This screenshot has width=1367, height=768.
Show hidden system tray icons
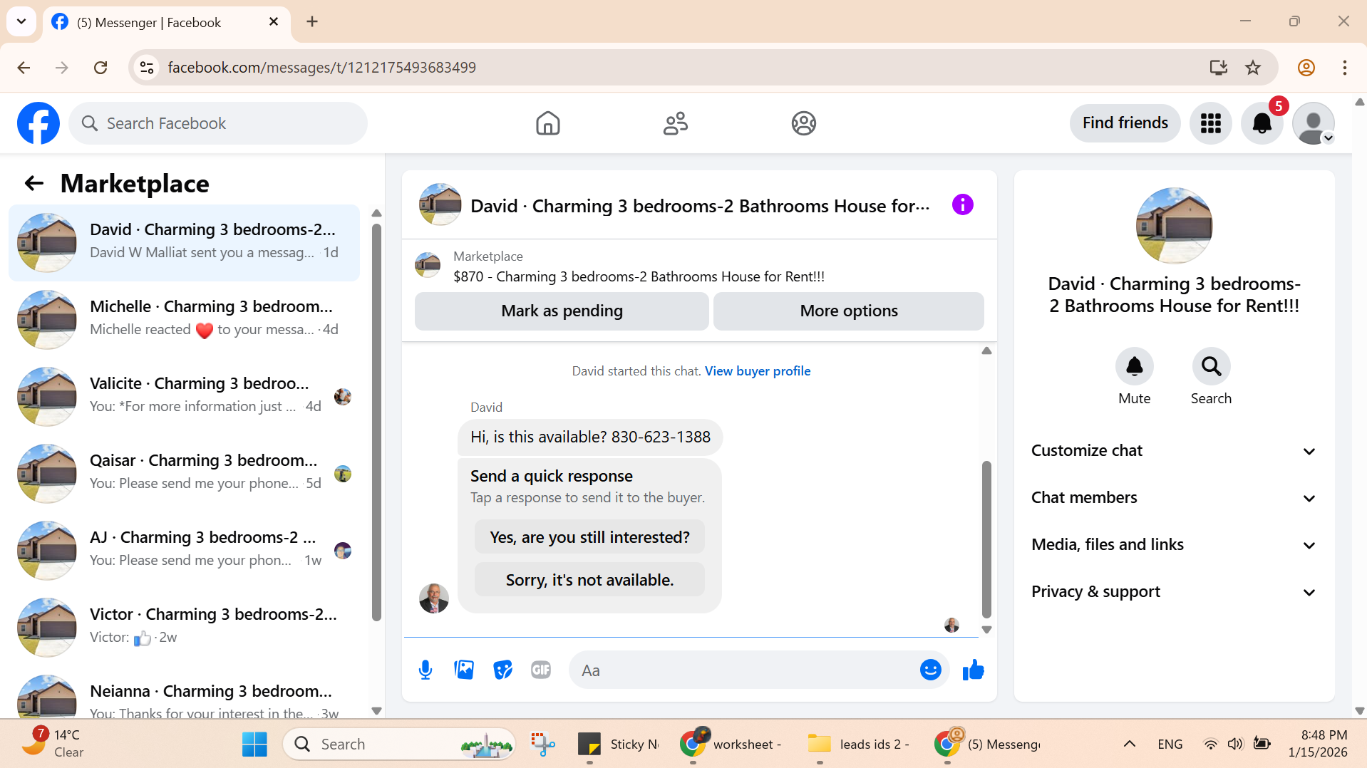pyautogui.click(x=1129, y=744)
